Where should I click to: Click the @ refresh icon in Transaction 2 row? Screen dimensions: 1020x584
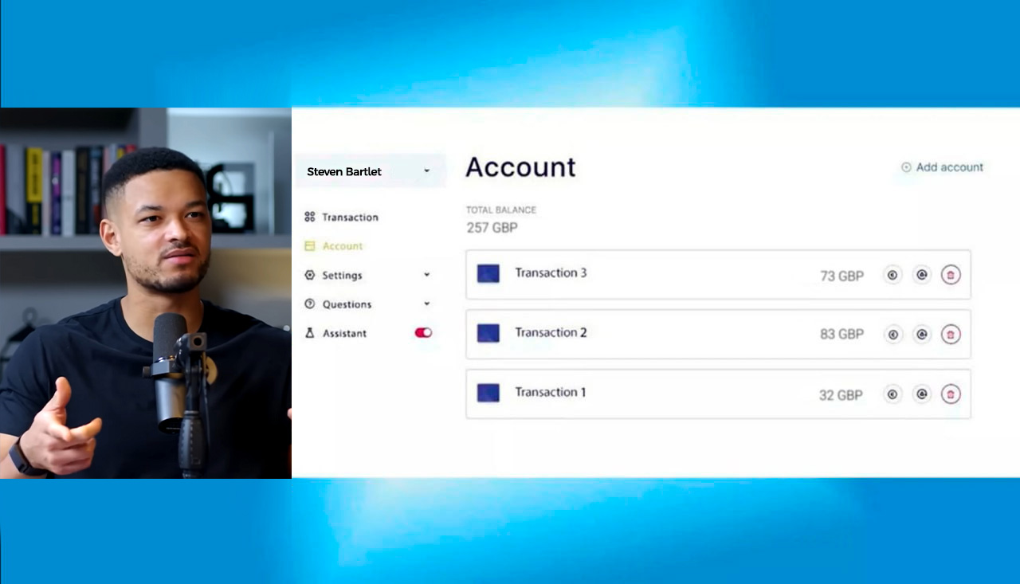[x=922, y=335]
